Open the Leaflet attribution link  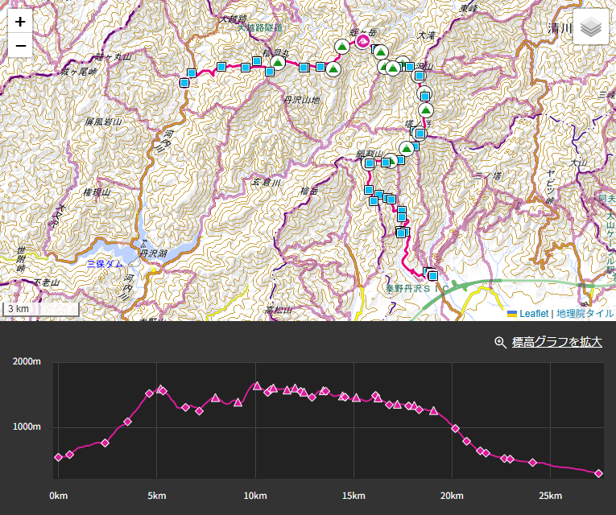(528, 314)
